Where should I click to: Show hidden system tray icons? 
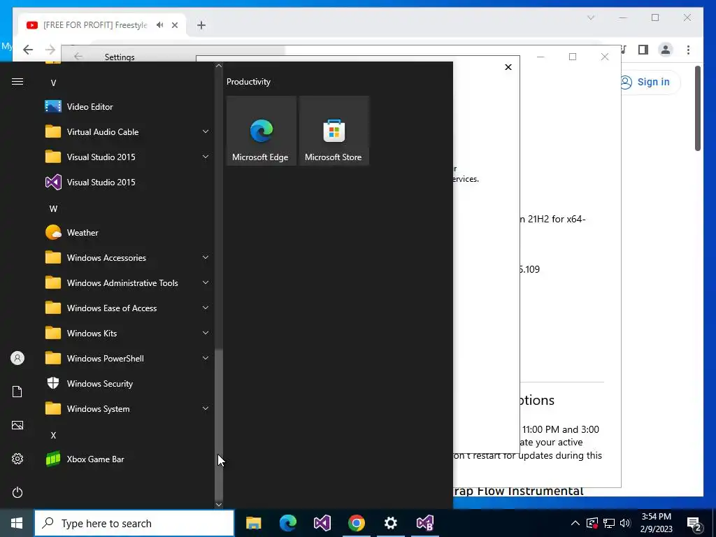click(575, 523)
